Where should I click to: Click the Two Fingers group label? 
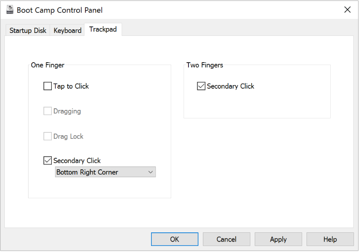[205, 65]
